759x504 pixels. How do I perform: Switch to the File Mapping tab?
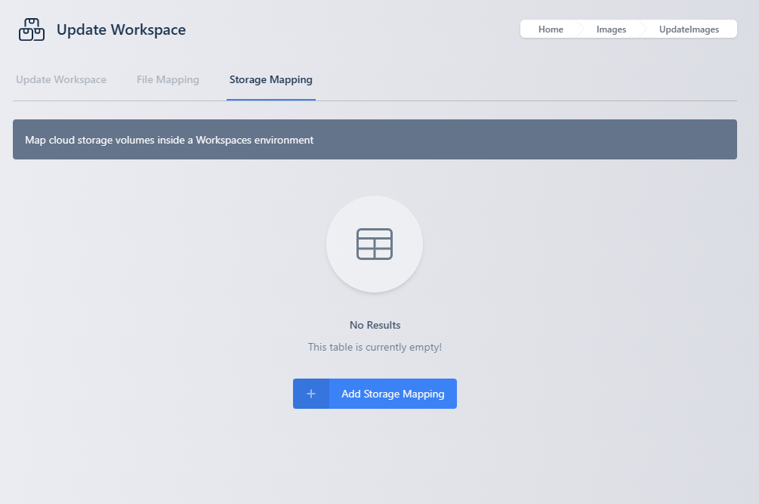click(167, 79)
